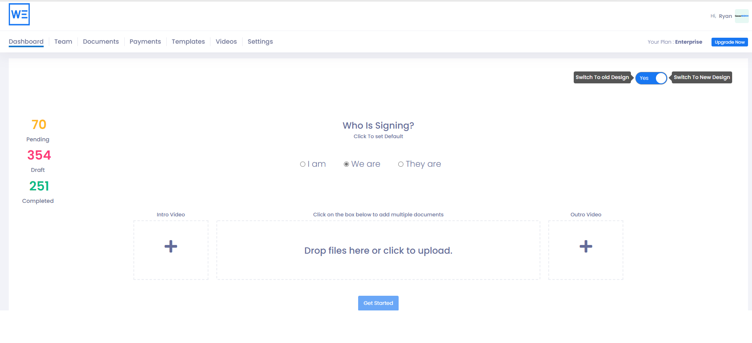The image size is (752, 343).
Task: Open the Dashboard tab
Action: coord(26,41)
